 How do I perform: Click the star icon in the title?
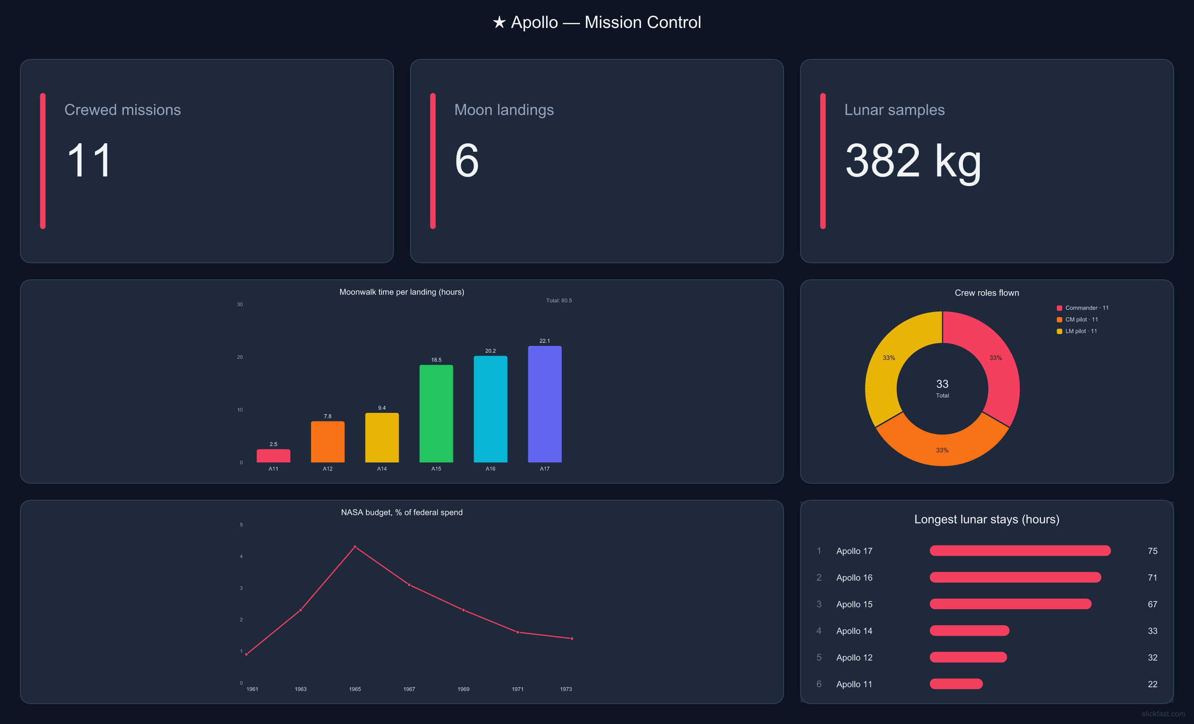pyautogui.click(x=499, y=22)
